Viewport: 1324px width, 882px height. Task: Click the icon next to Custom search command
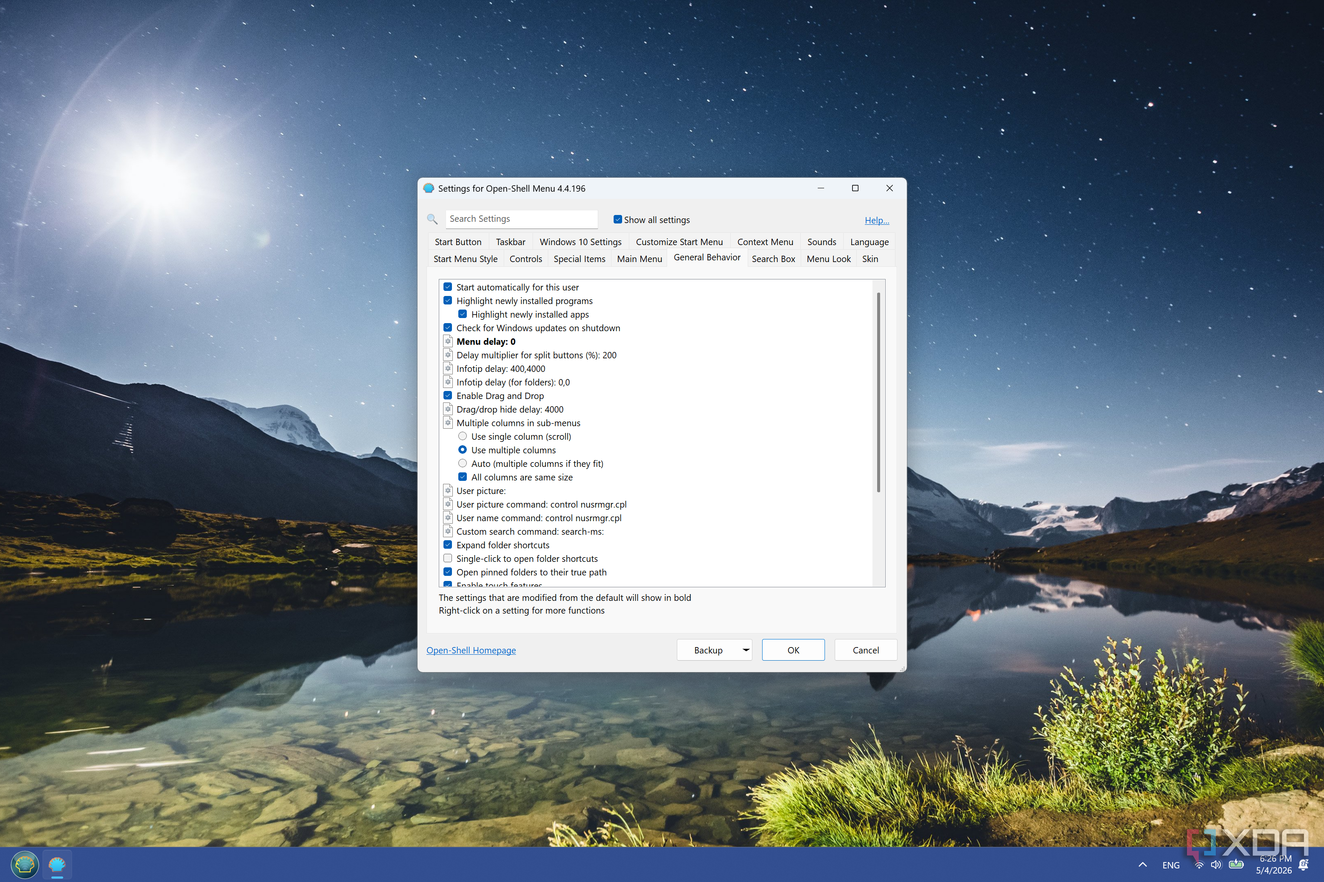click(x=448, y=531)
